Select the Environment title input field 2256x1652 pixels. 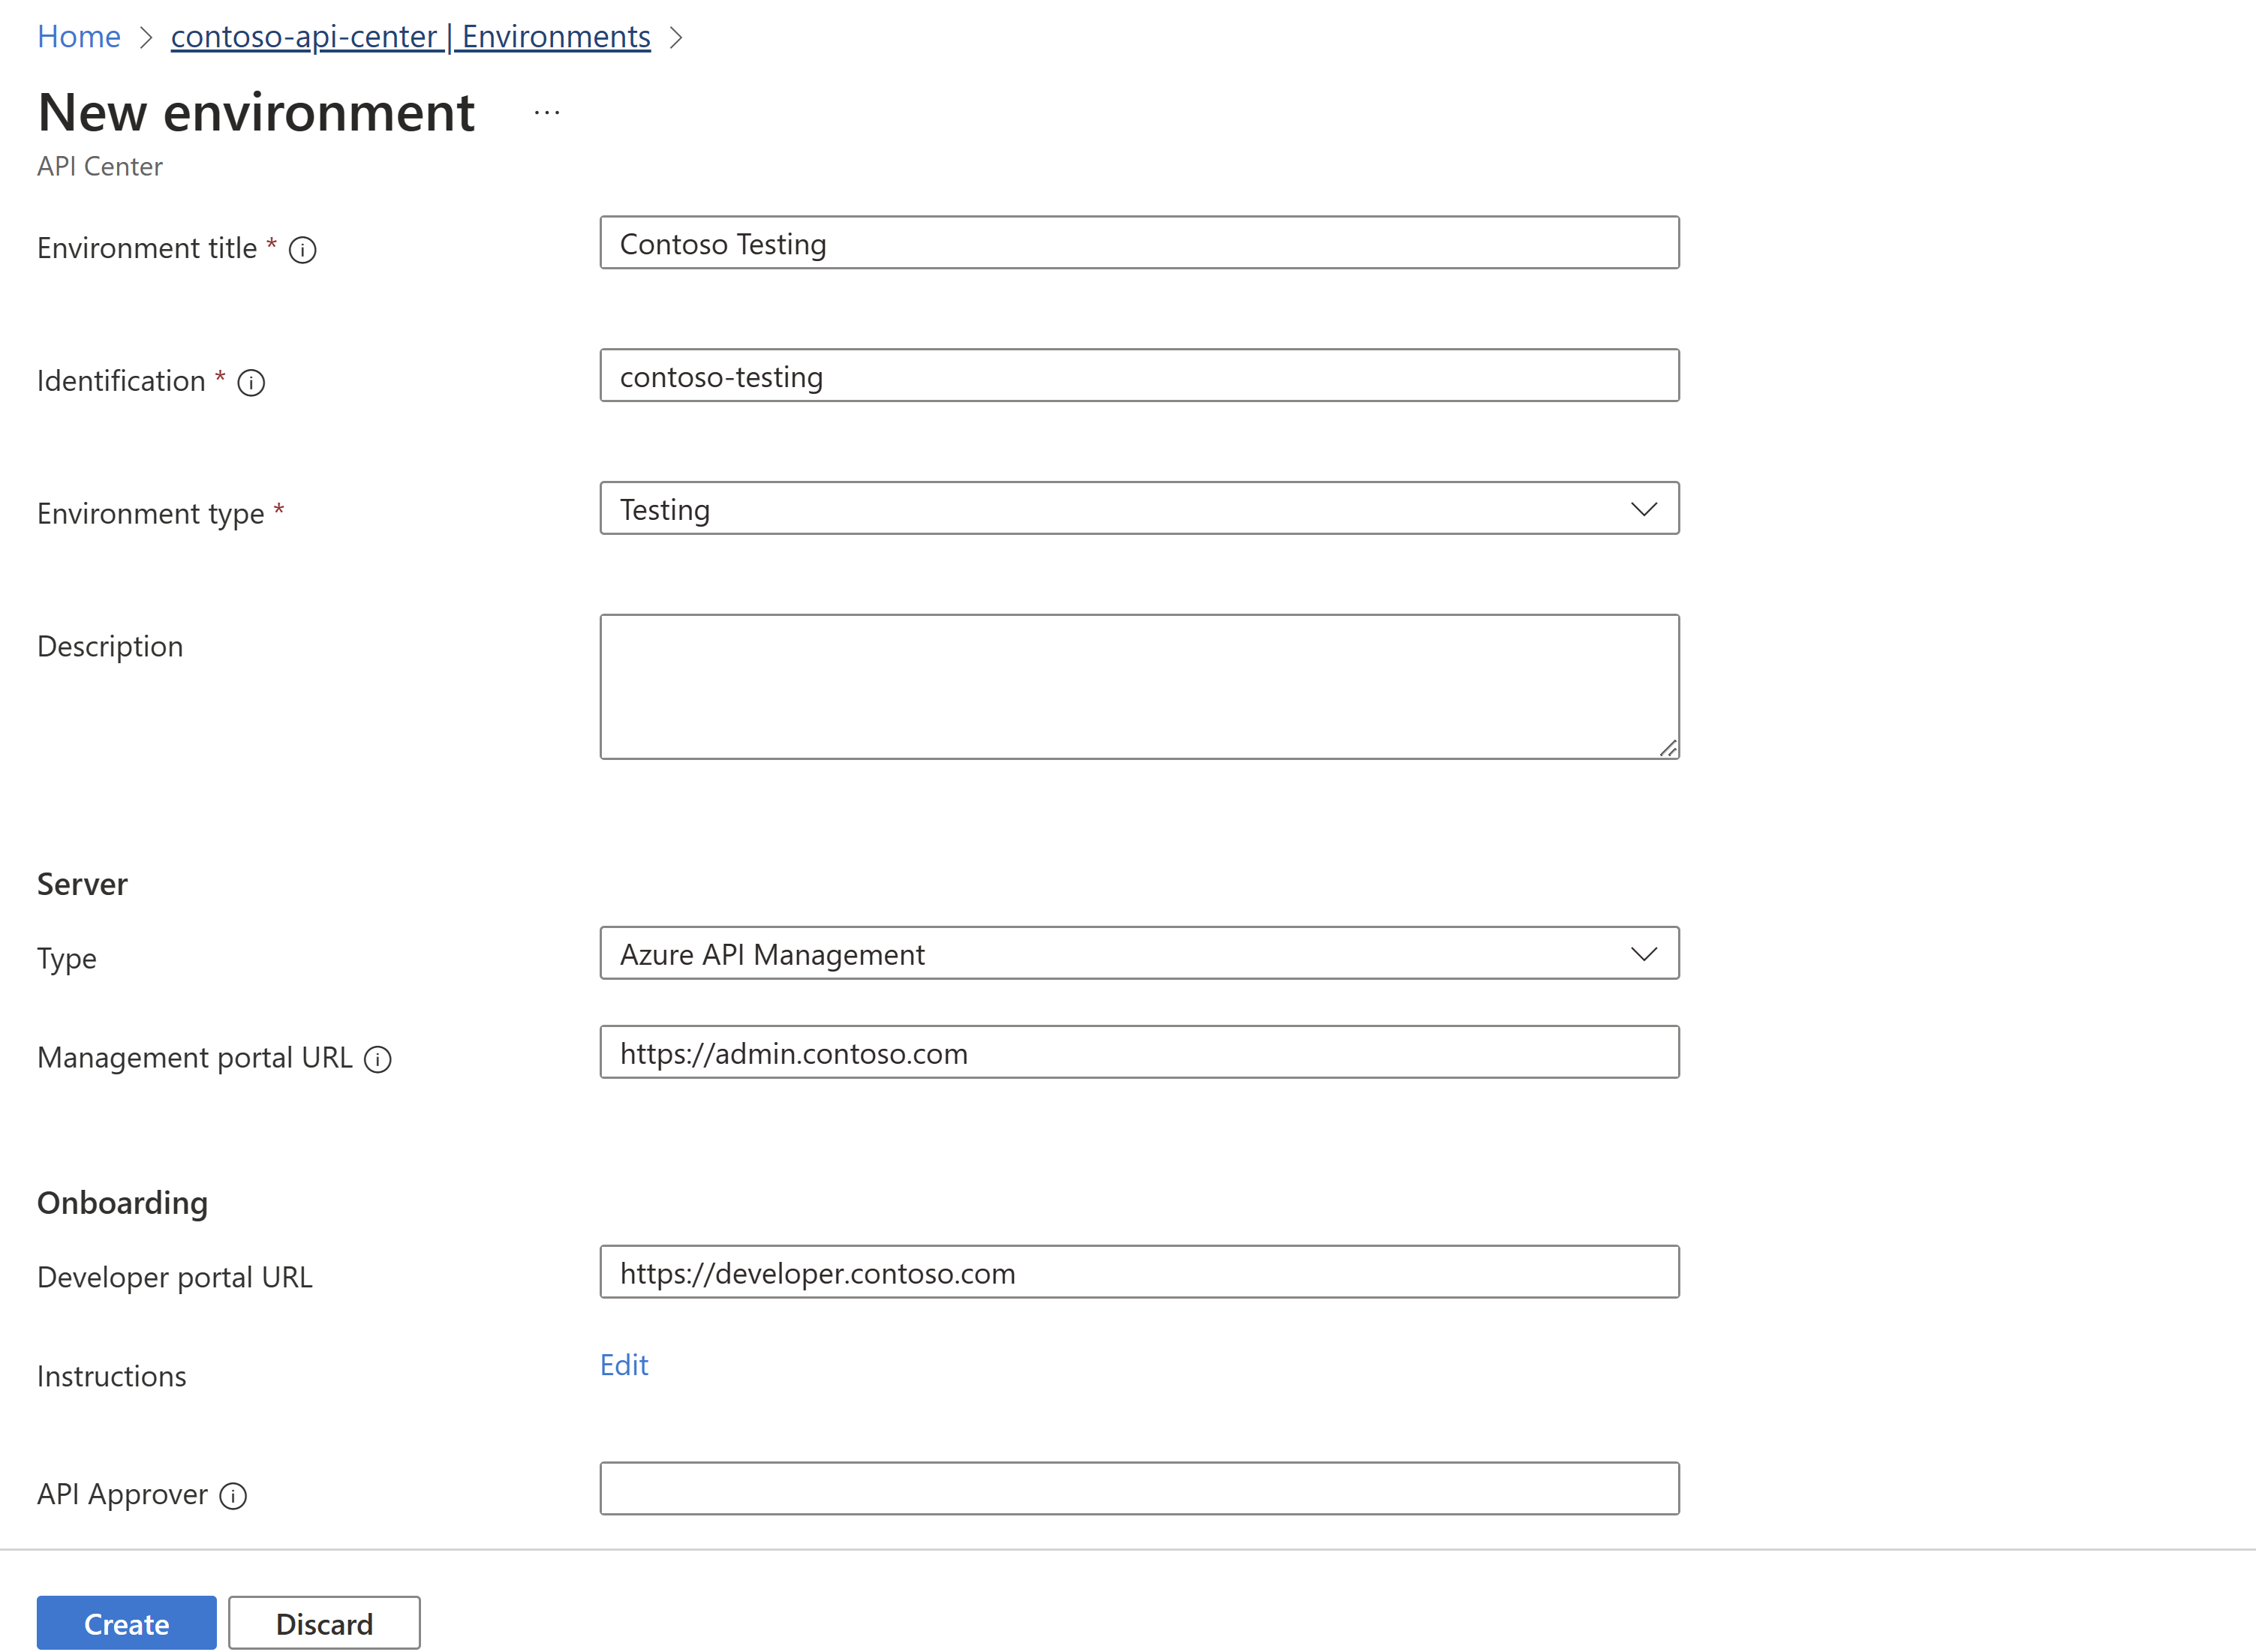coord(1139,243)
